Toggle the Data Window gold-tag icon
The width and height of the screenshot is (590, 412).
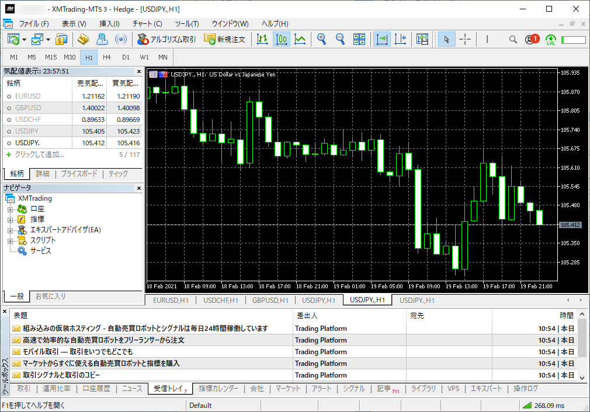click(x=83, y=39)
